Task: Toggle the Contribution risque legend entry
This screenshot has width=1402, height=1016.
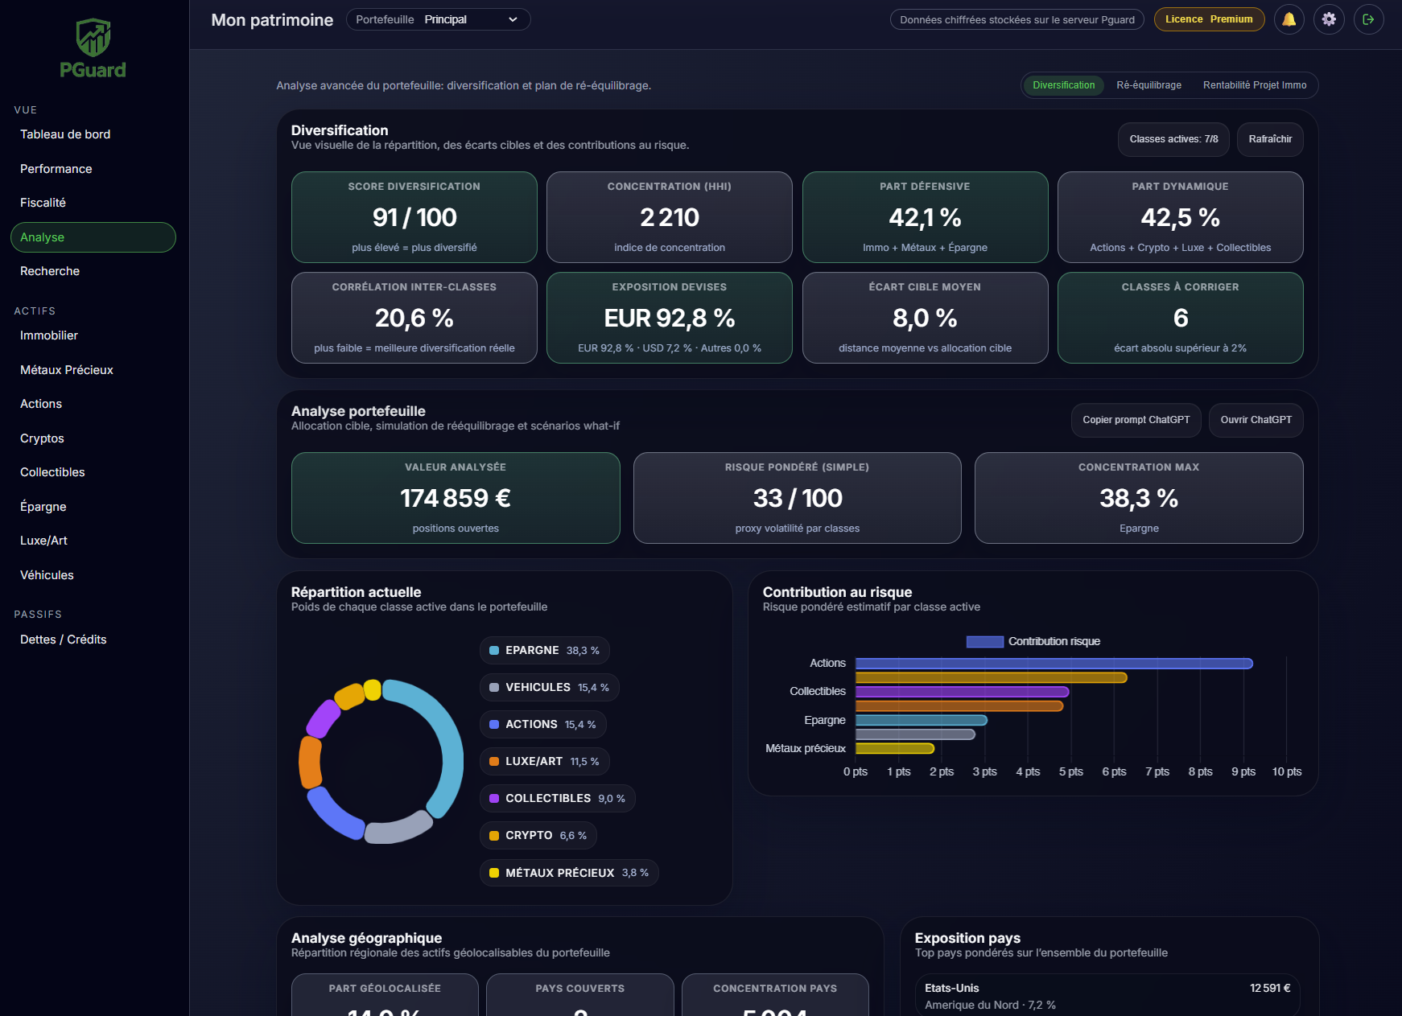Action: click(1034, 641)
